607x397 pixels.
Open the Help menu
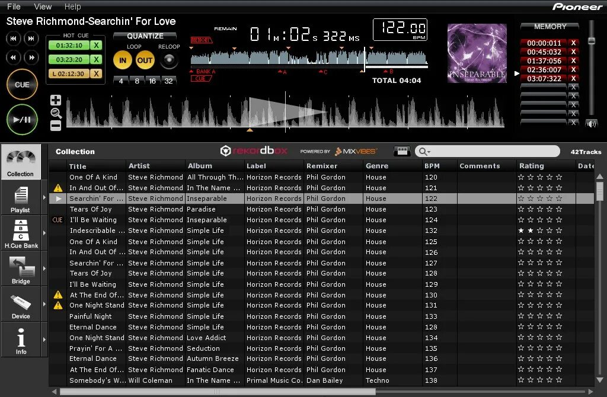pos(72,7)
